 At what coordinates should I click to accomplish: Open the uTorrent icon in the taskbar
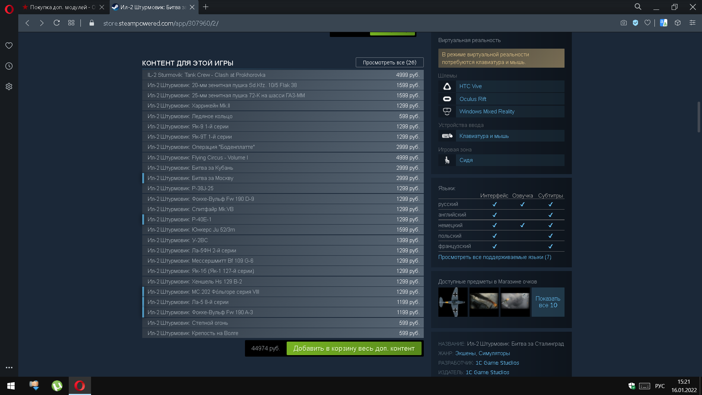tap(57, 386)
